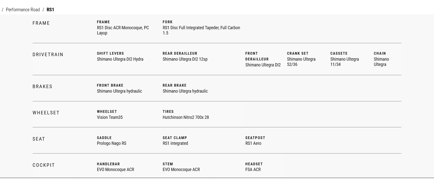The height and width of the screenshot is (180, 434).
Task: Click the Prologo Nago RS saddle value
Action: 112,143
